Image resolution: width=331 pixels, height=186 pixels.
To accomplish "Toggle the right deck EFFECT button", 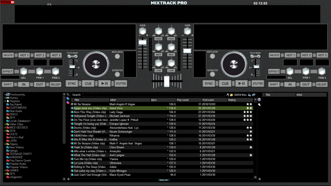I will [x=274, y=71].
